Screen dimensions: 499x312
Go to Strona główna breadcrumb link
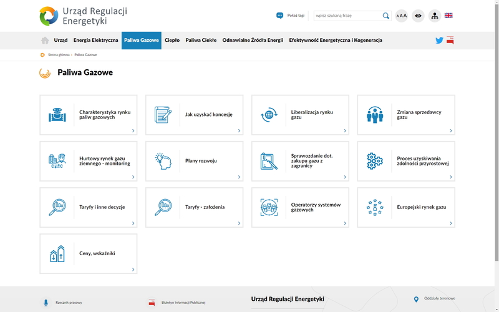59,55
